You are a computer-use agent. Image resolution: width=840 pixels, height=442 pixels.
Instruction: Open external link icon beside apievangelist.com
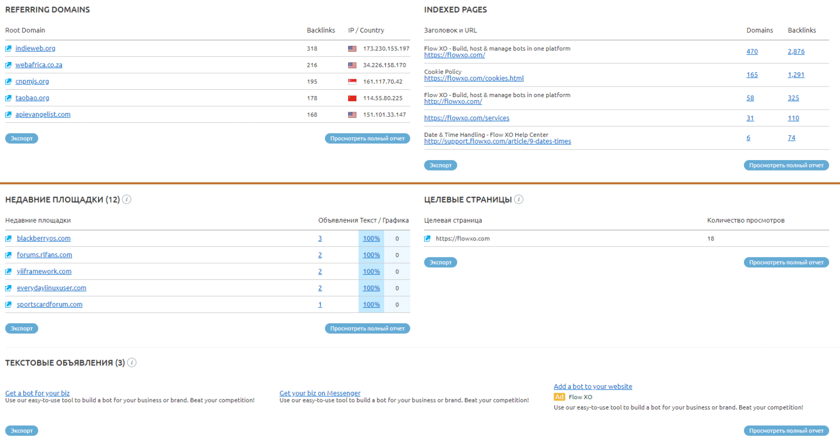[x=8, y=114]
